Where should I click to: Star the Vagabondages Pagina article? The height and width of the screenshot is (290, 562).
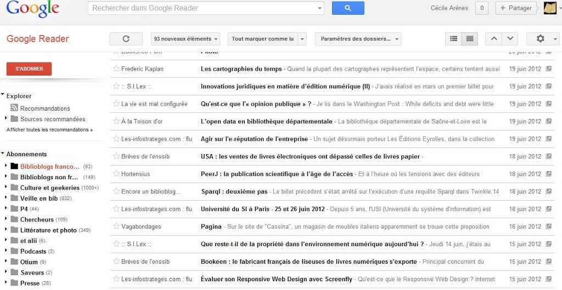pos(116,226)
